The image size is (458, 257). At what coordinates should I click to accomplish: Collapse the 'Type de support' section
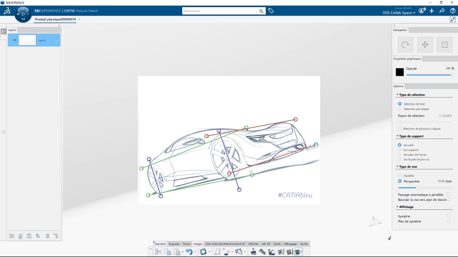(397, 136)
